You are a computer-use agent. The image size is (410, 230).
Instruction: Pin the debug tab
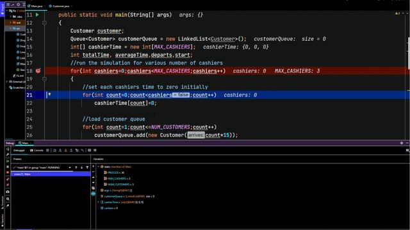[8, 206]
